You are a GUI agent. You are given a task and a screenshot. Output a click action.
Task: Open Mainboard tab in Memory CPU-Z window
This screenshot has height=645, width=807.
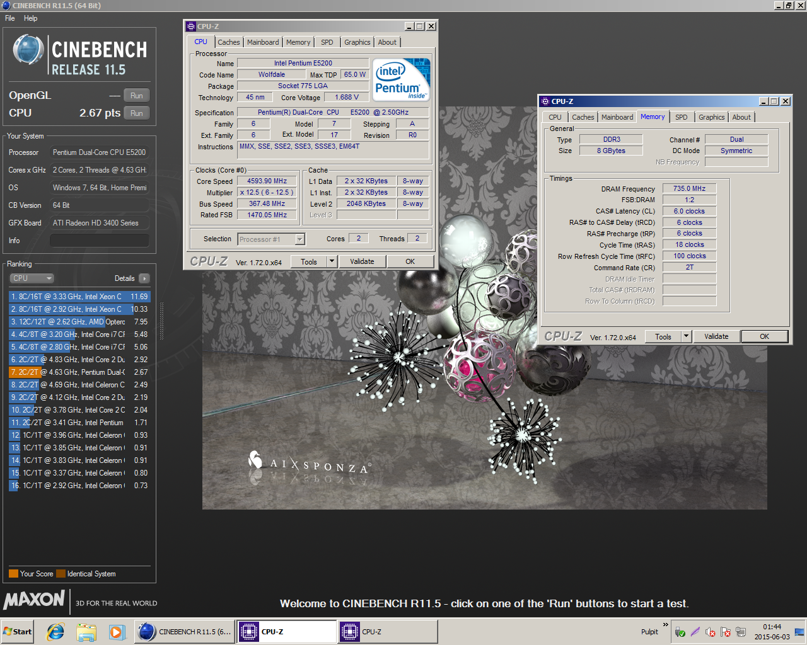tap(617, 117)
